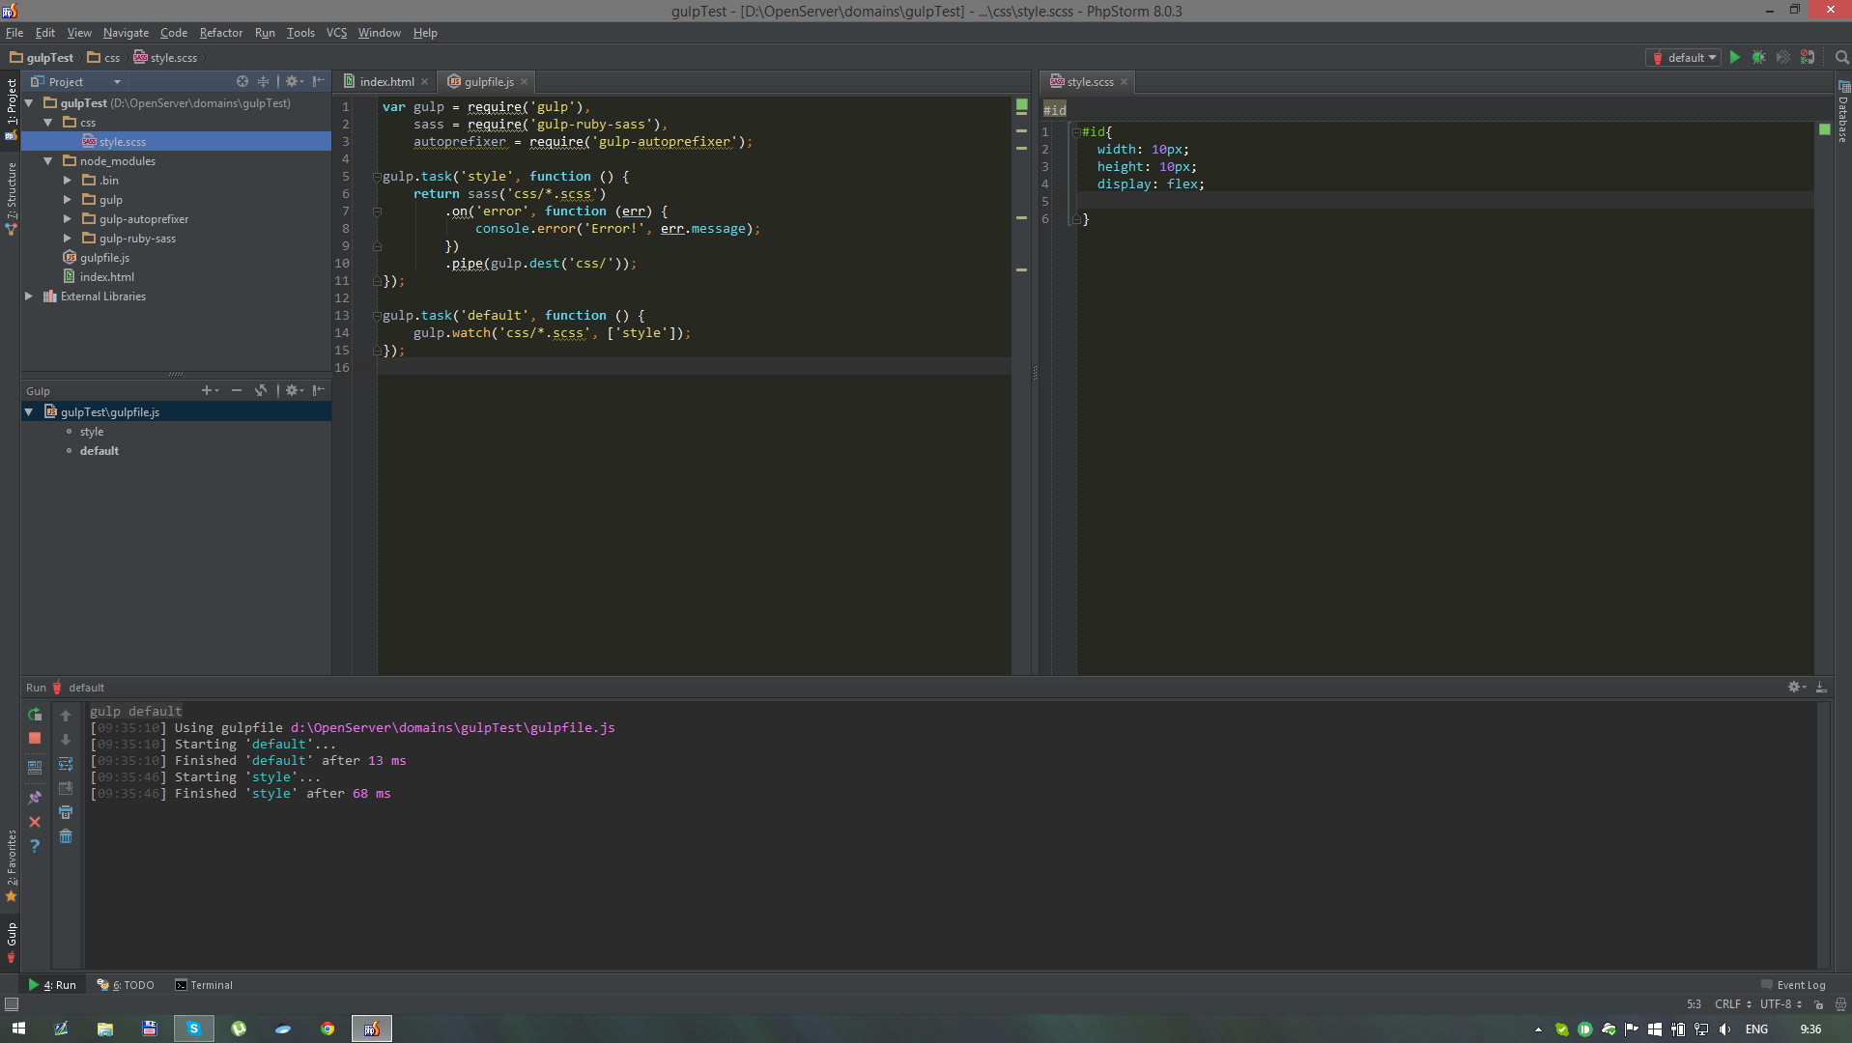Image resolution: width=1852 pixels, height=1043 pixels.
Task: Switch to index.html editor tab
Action: [386, 82]
